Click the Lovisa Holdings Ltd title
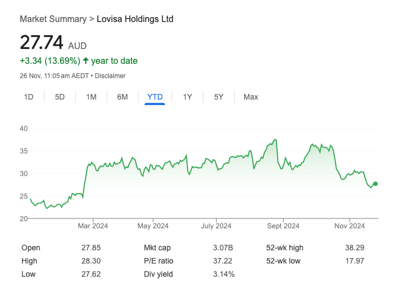The width and height of the screenshot is (403, 285). 135,19
